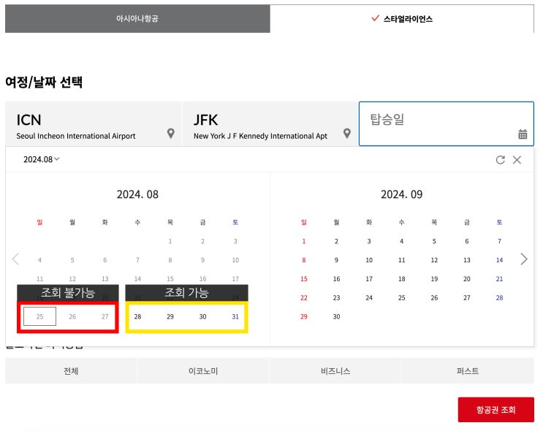Expand the 2024.08 month dropdown
Image resolution: width=543 pixels, height=431 pixels.
[x=41, y=159]
